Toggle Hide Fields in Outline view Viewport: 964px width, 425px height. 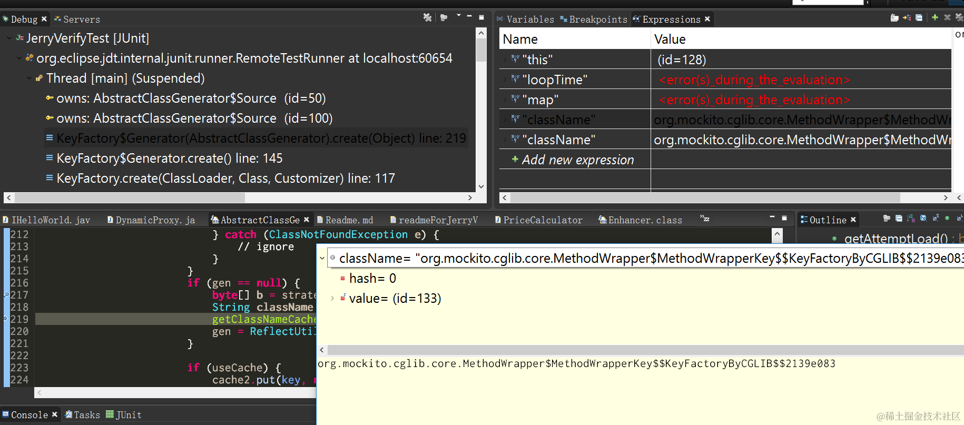click(923, 218)
